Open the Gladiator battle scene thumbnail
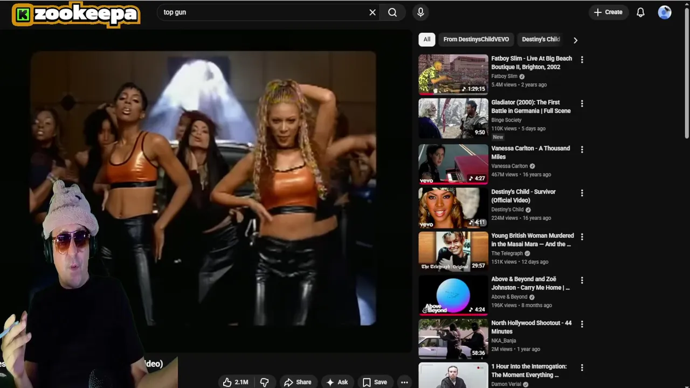Screen dimensions: 690x388 (453, 118)
